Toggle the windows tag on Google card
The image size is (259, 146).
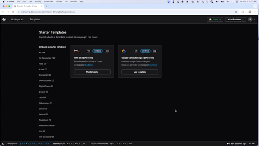tap(145, 51)
